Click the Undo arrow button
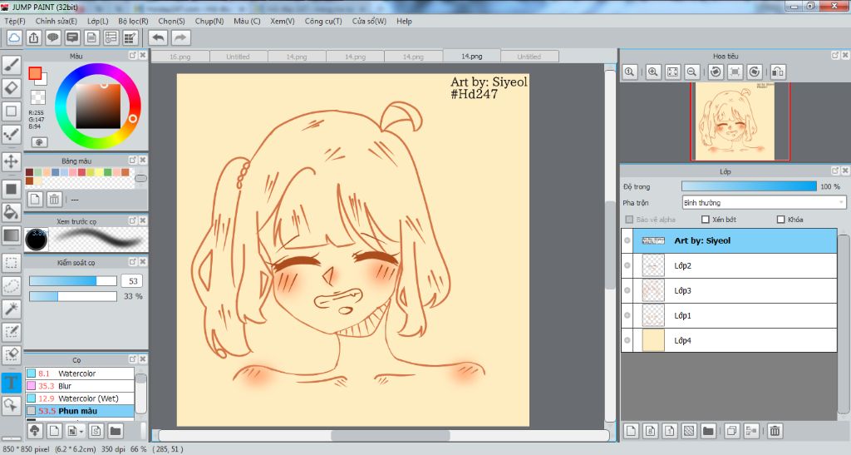 coord(159,37)
